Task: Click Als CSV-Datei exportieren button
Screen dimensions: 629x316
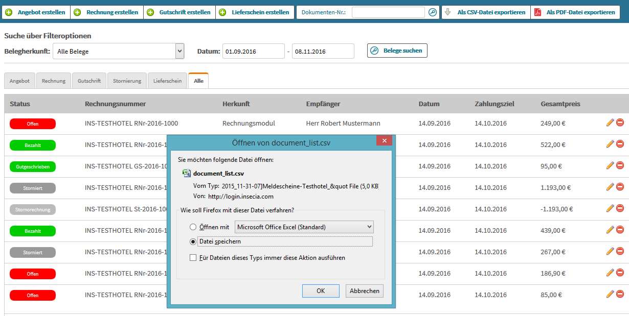Action: pos(486,12)
